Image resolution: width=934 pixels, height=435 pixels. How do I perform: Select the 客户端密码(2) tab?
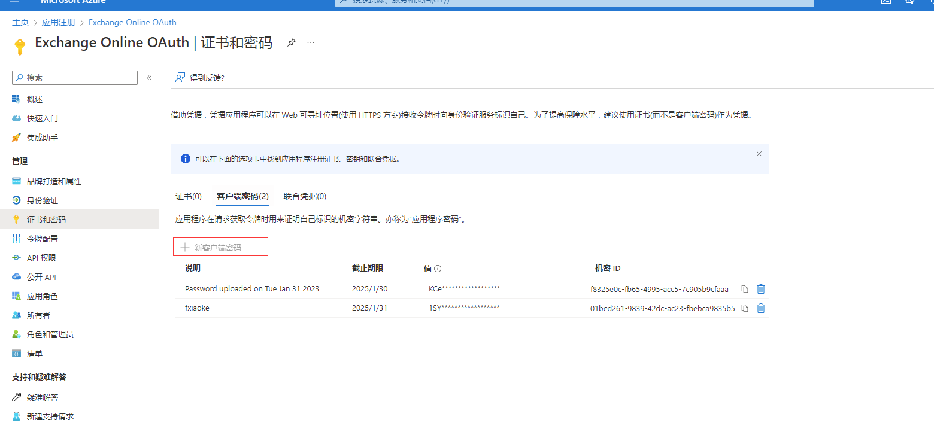(x=242, y=196)
